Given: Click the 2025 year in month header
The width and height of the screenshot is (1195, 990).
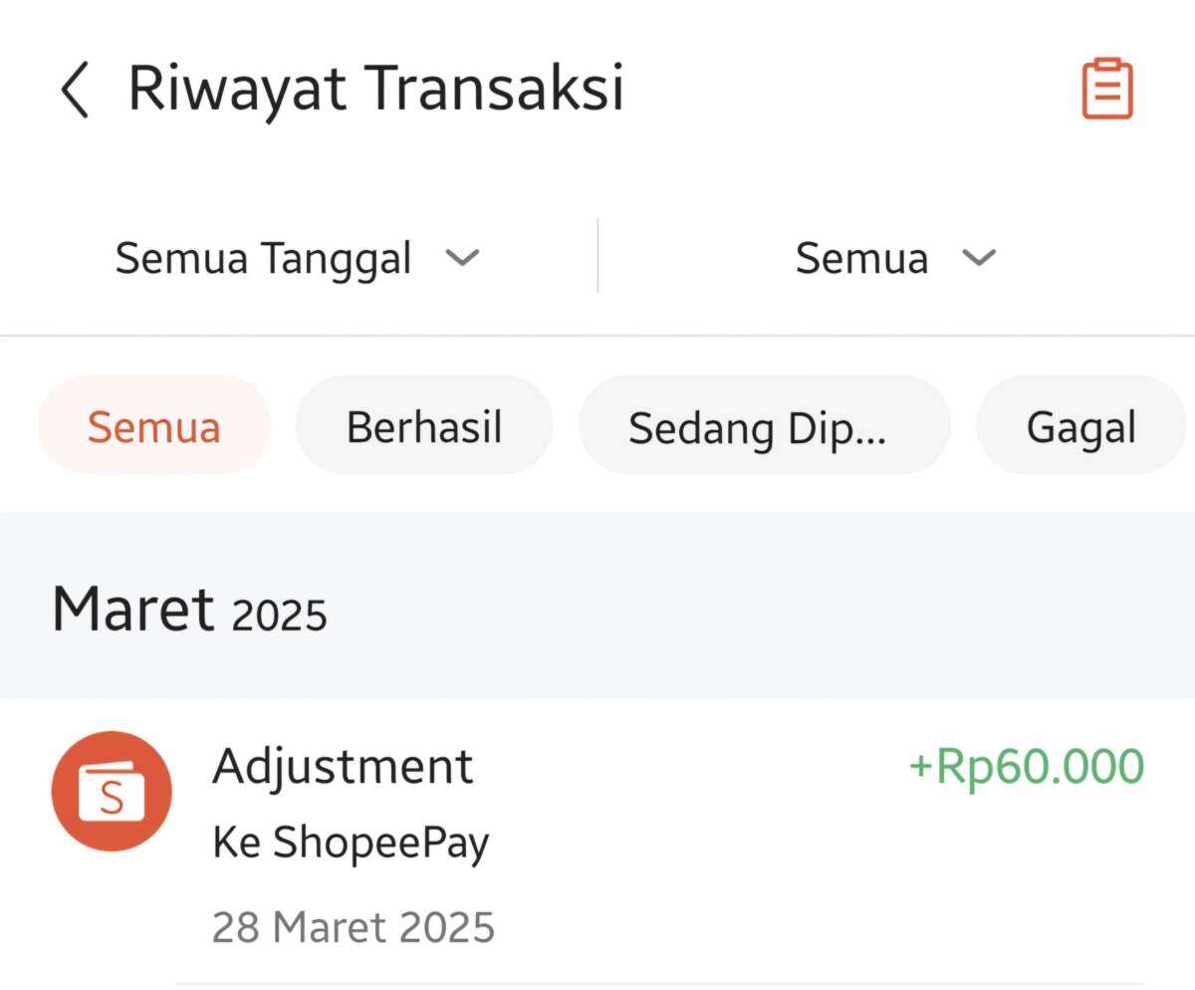Looking at the screenshot, I should (x=279, y=616).
